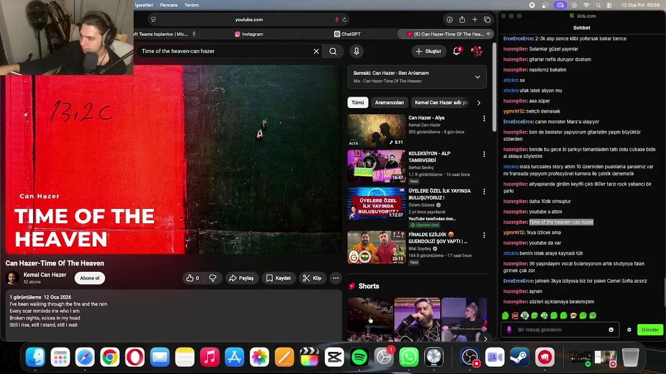Mute audio on the Can Hazer tab

489,34
